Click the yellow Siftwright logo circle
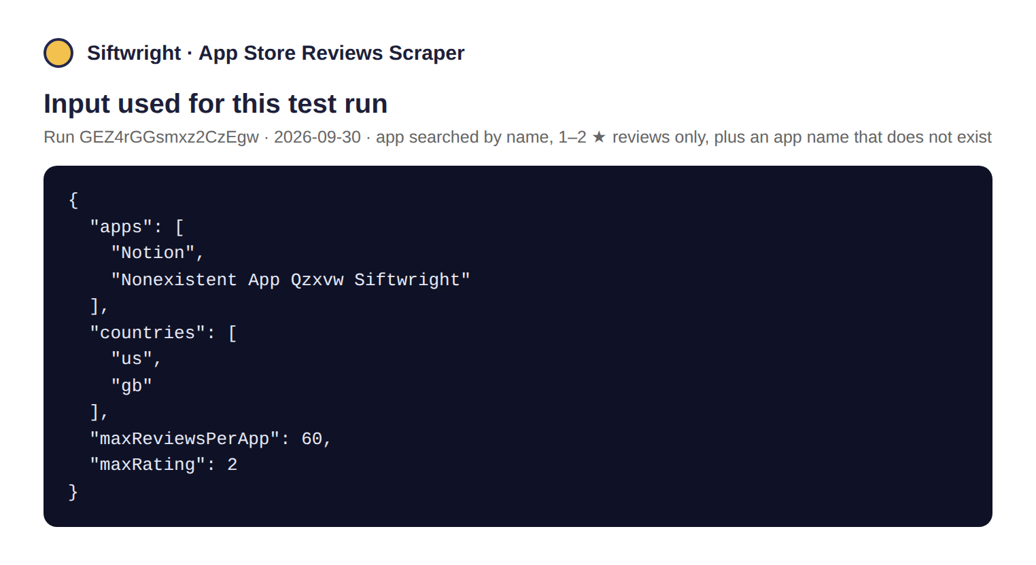The height and width of the screenshot is (565, 1036). pyautogui.click(x=58, y=53)
